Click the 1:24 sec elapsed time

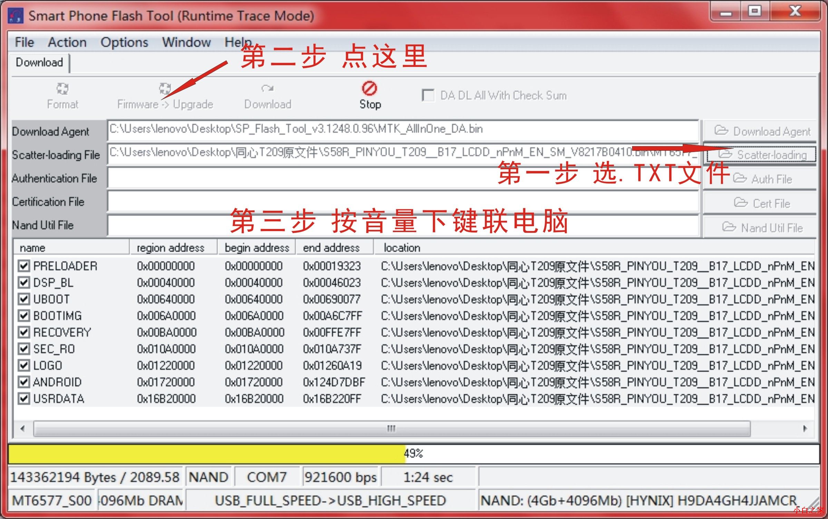tap(428, 477)
